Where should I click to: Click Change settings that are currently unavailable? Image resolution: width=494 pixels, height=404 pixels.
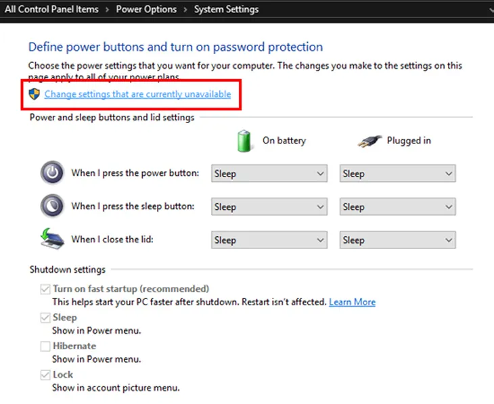137,94
